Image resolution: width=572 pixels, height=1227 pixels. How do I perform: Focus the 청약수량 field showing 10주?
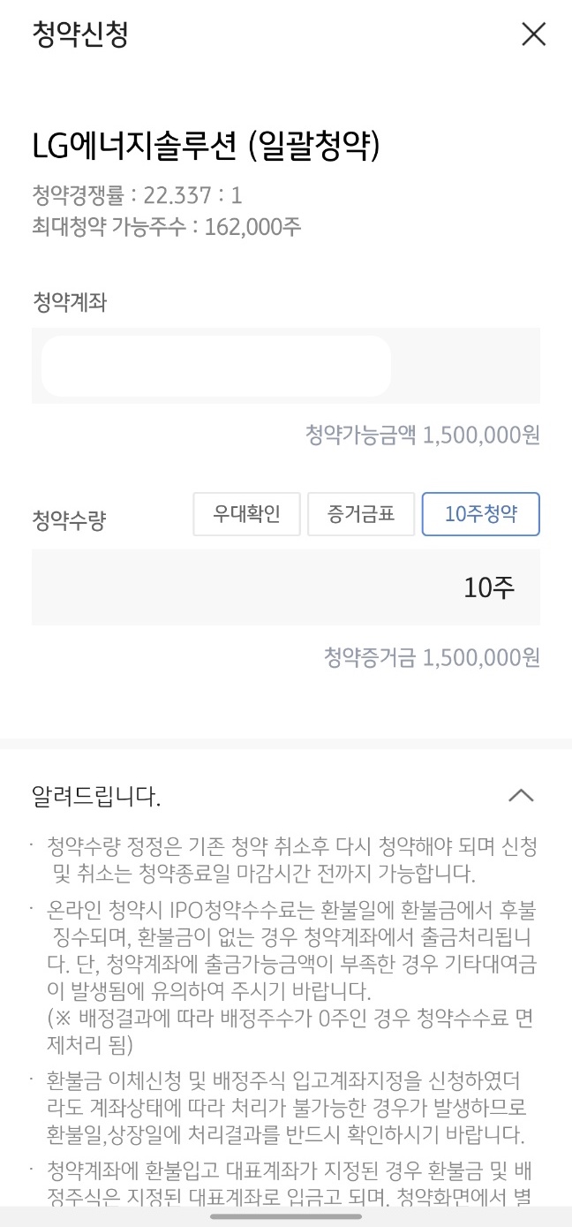[286, 587]
